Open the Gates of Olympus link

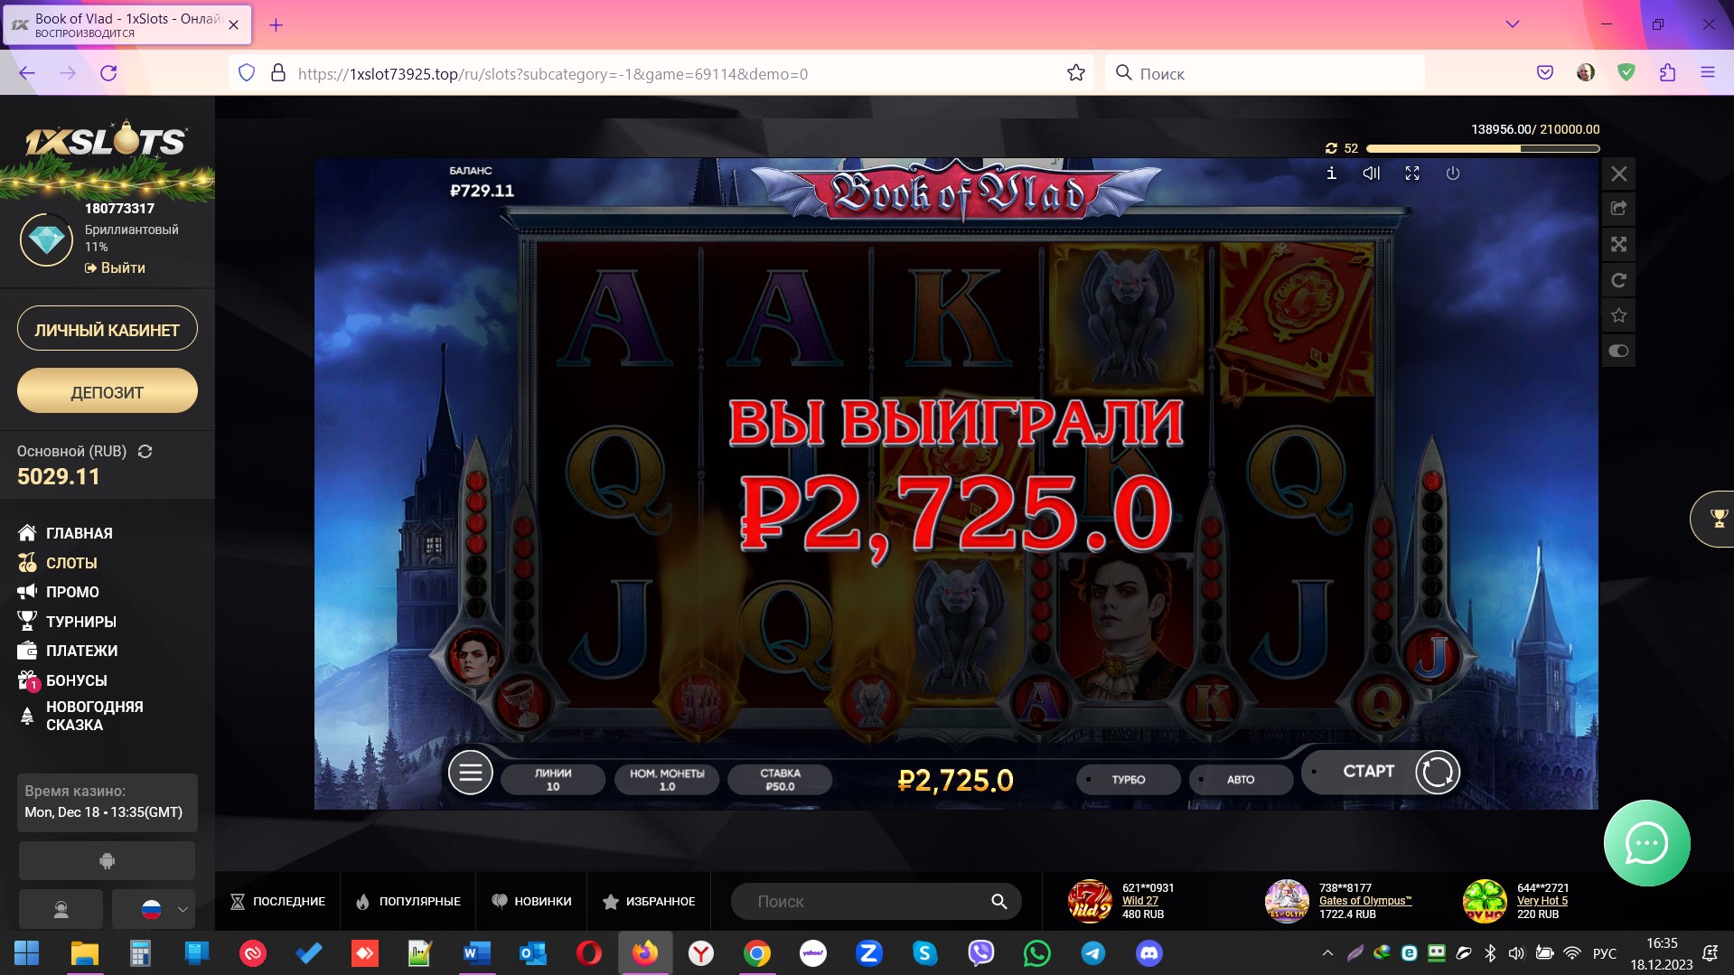[x=1364, y=901]
